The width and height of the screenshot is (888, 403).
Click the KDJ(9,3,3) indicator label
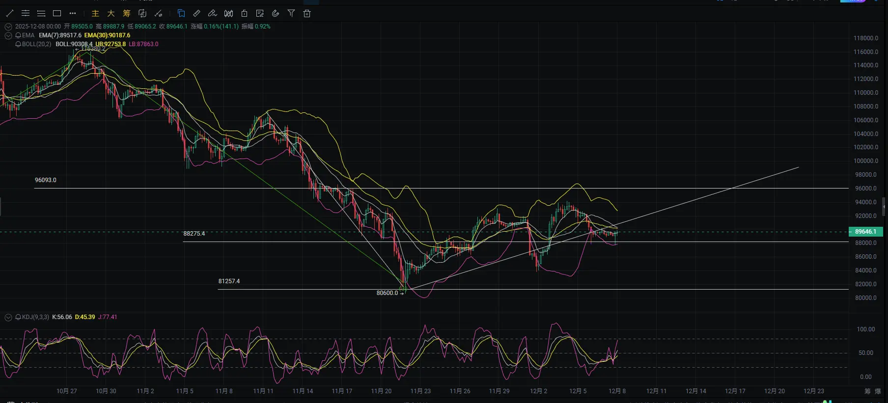coord(35,317)
